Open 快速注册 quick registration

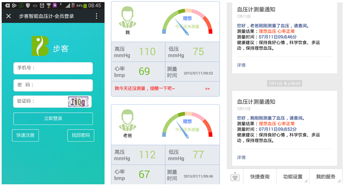(25, 135)
